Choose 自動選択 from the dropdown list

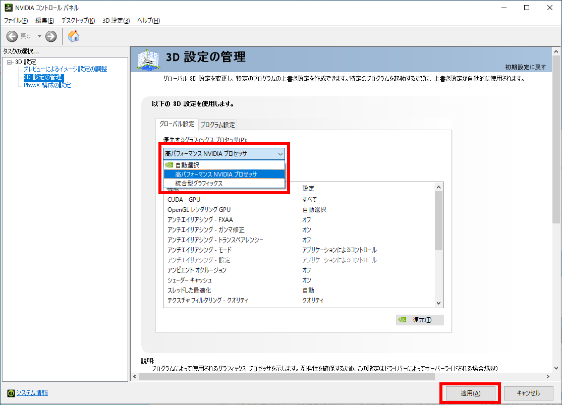tap(224, 165)
